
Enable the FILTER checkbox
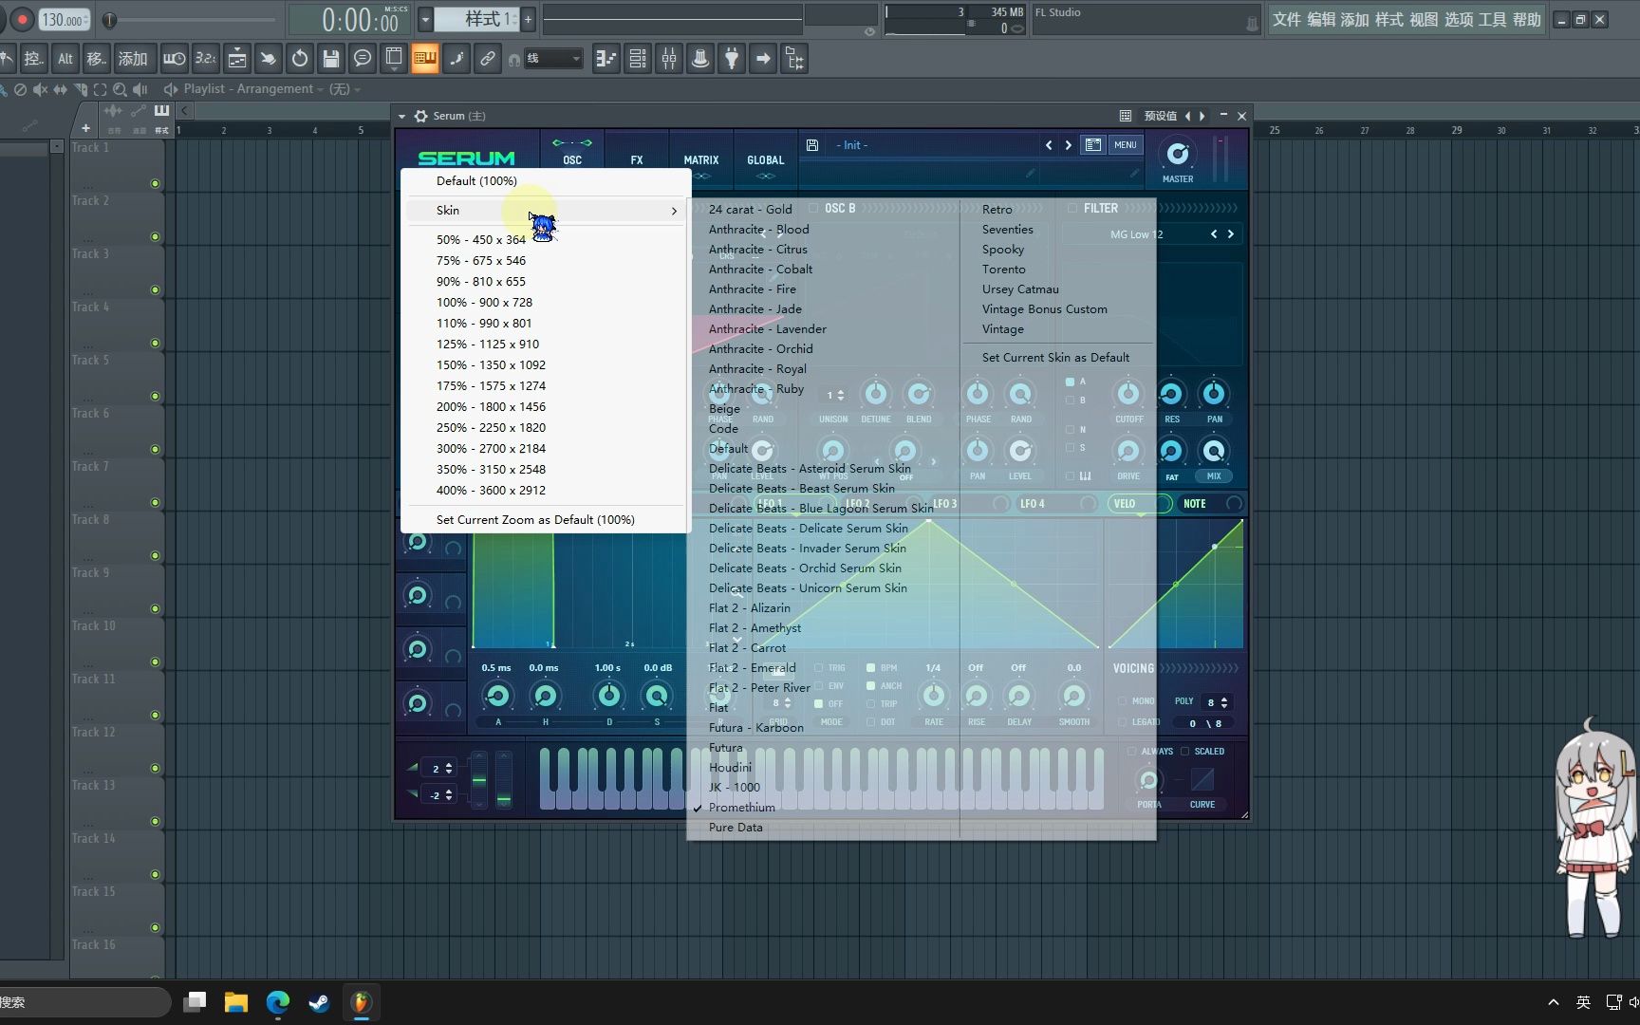point(1072,208)
